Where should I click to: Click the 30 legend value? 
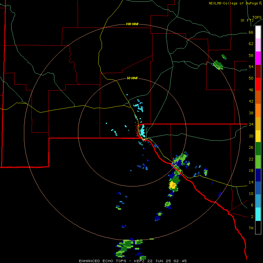[x=251, y=136]
